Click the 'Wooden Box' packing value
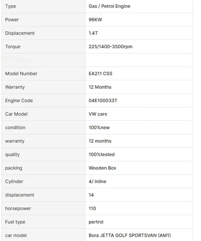Viewport: 201px width, 241px height. (x=103, y=168)
